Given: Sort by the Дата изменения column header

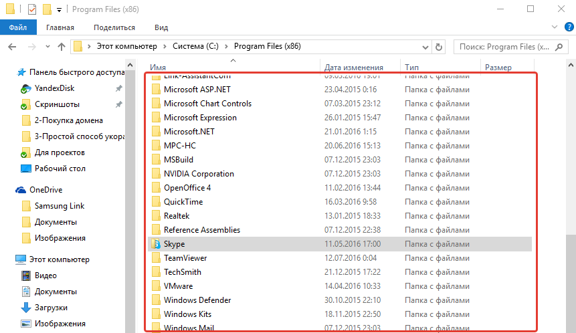Looking at the screenshot, I should coord(353,68).
